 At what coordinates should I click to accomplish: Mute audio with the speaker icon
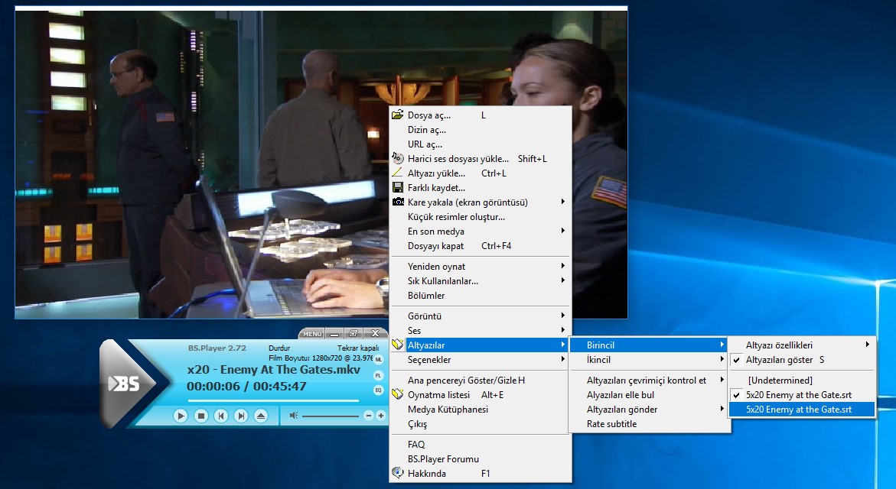coord(293,416)
